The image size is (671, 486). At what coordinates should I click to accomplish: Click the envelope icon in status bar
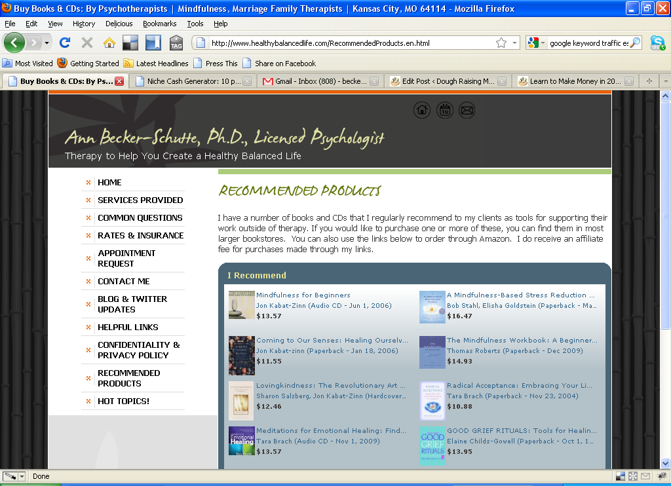(645, 476)
